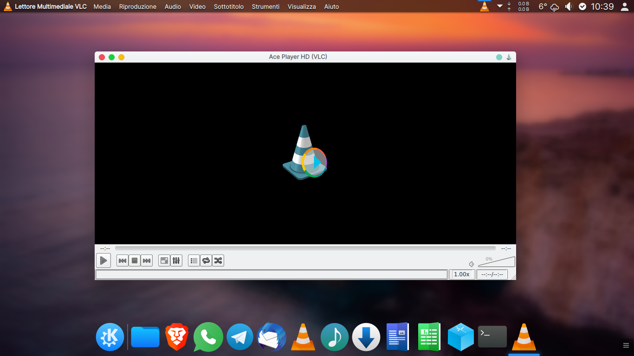
Task: Toggle remaining time label right of seekbar
Action: [506, 248]
